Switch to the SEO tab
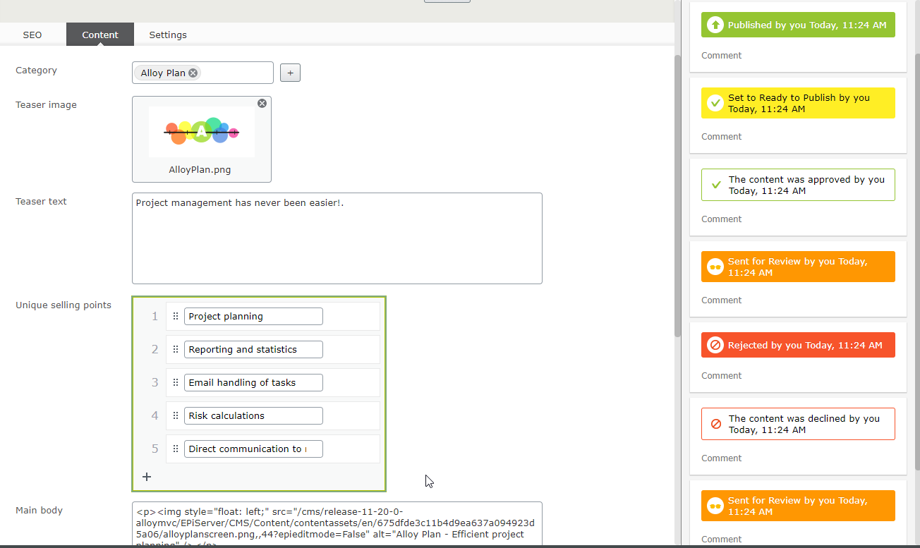This screenshot has height=548, width=920. [32, 35]
